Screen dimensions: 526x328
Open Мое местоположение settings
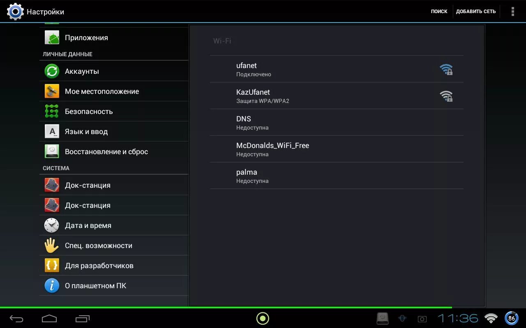coord(114,91)
